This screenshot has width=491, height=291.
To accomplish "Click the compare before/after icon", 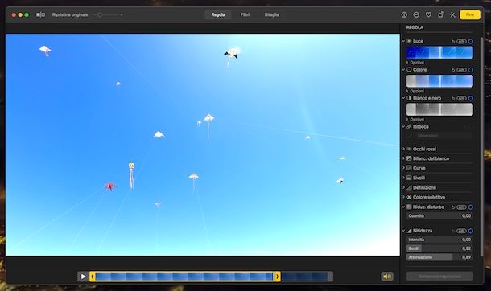I will coord(41,14).
